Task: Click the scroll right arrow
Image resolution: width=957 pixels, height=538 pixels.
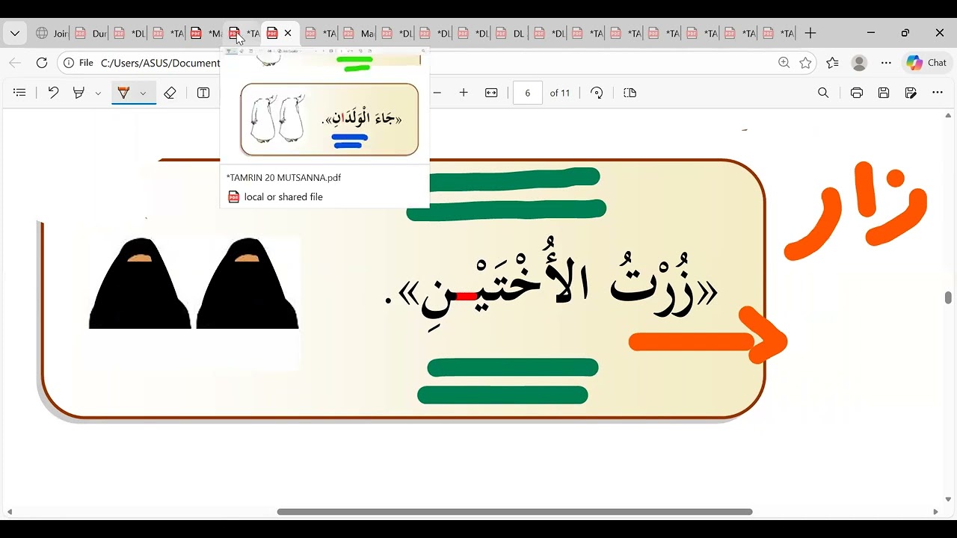Action: coord(935,512)
